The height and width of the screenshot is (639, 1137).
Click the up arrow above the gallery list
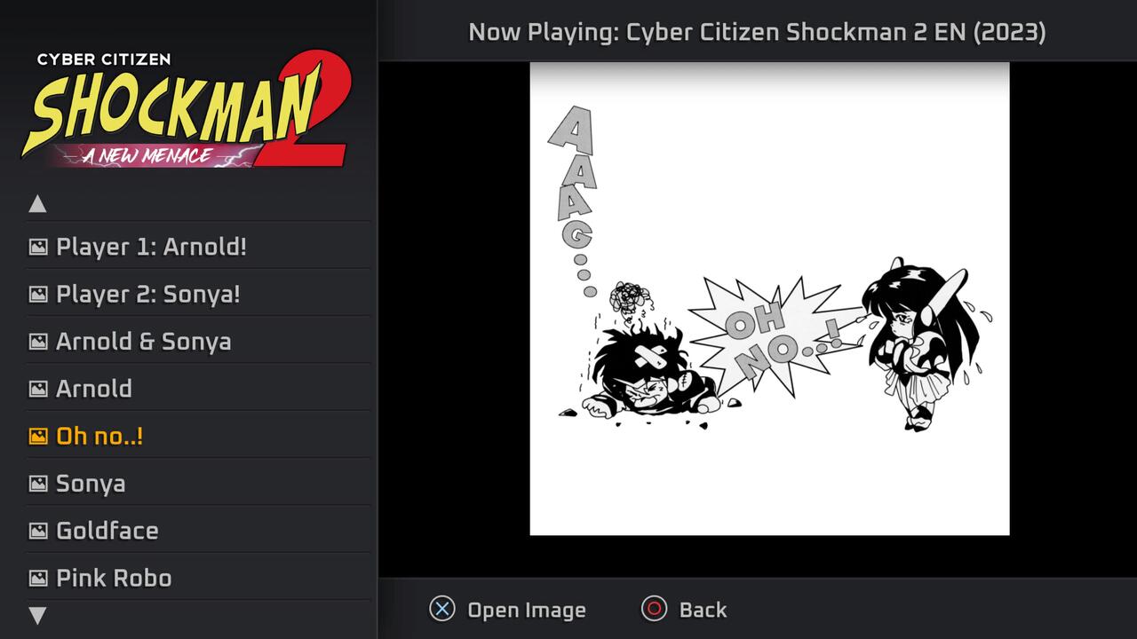coord(37,204)
